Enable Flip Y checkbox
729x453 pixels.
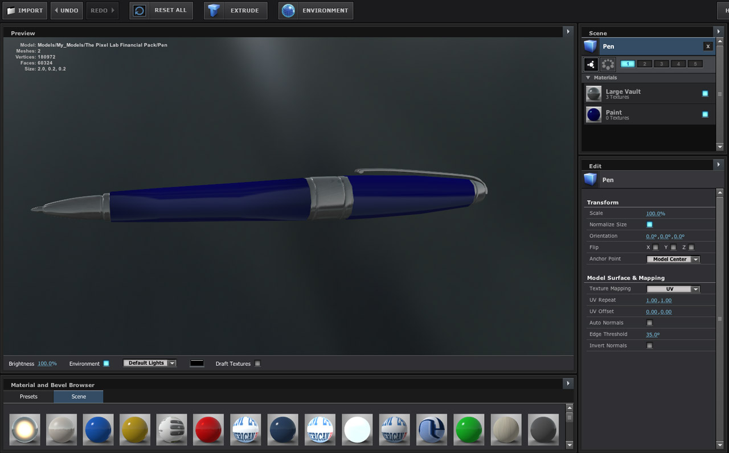coord(673,247)
